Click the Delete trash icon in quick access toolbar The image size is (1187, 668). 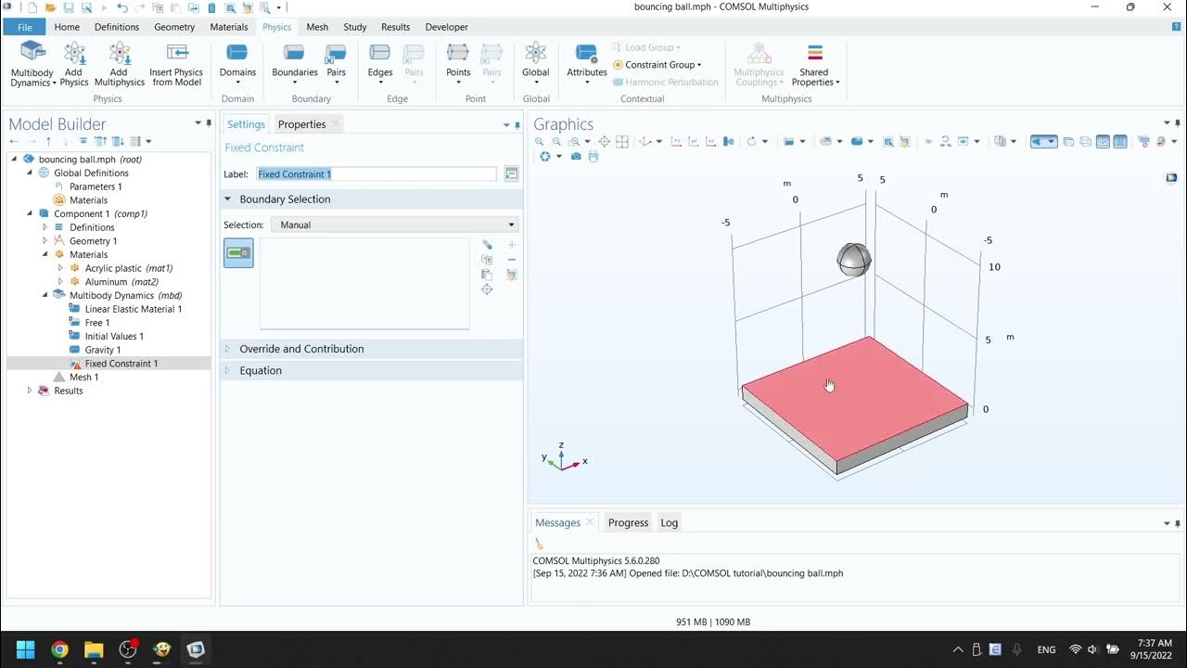point(211,7)
